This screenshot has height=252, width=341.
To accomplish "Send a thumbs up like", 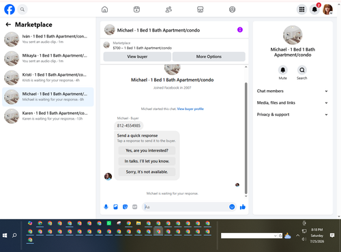I will (x=243, y=207).
